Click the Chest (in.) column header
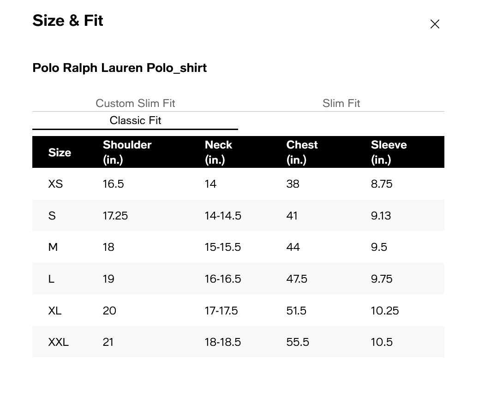 click(x=302, y=152)
